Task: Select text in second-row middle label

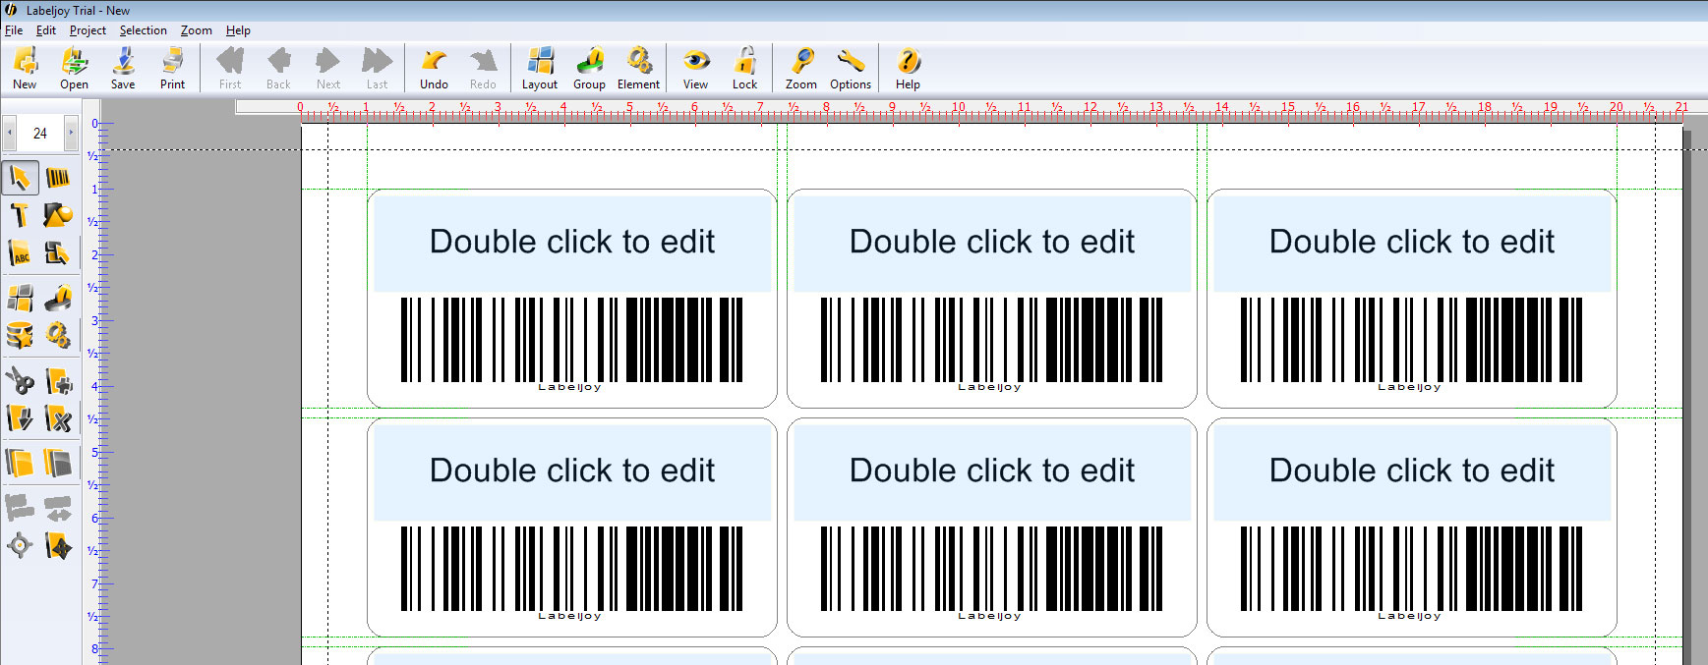Action: pos(992,471)
